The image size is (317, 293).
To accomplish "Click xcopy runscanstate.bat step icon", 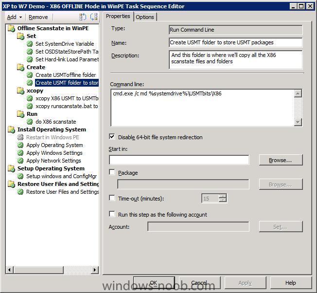I will [30, 106].
